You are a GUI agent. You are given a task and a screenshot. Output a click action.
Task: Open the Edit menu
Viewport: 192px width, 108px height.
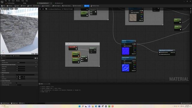pyautogui.click(x=9, y=1)
